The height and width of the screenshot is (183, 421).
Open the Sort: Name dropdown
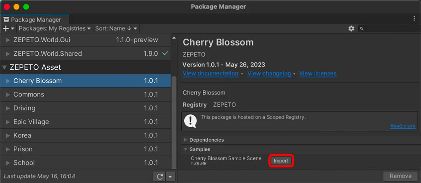116,28
